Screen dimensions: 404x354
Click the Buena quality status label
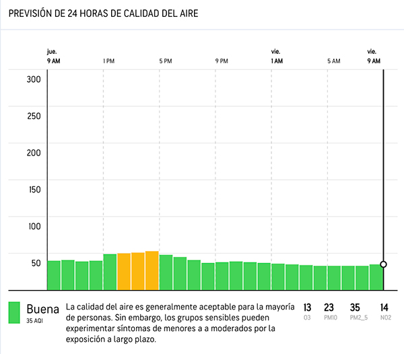42,309
